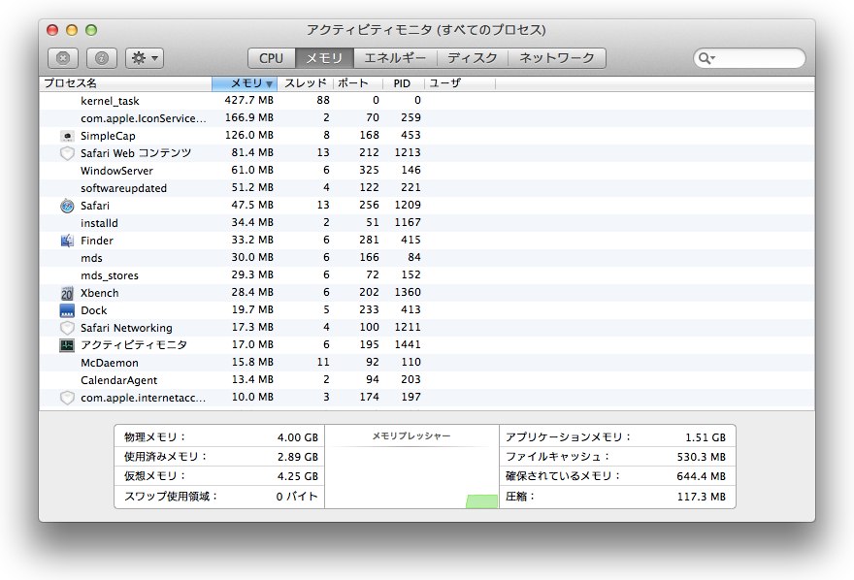Select the installd process row
854x580 pixels.
(x=427, y=222)
